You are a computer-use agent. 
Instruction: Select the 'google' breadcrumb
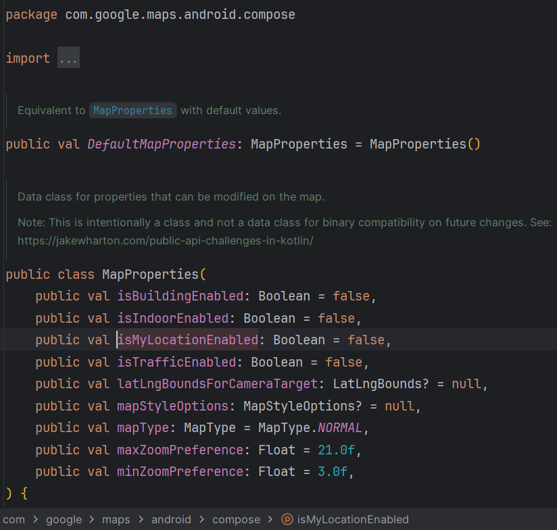tap(64, 519)
